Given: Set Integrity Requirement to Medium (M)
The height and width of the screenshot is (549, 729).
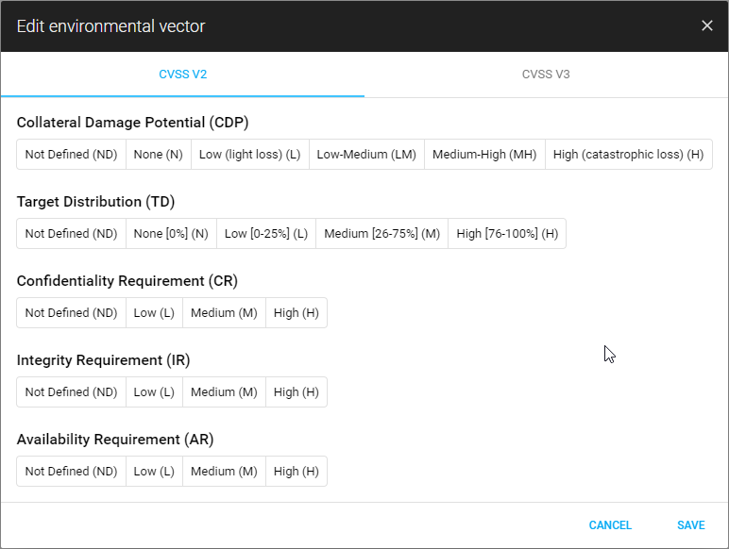Looking at the screenshot, I should click(x=224, y=392).
